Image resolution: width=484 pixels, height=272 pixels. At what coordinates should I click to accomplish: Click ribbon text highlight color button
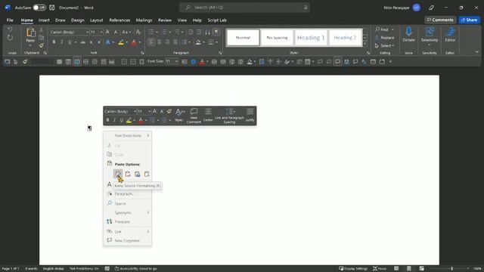pyautogui.click(x=121, y=42)
